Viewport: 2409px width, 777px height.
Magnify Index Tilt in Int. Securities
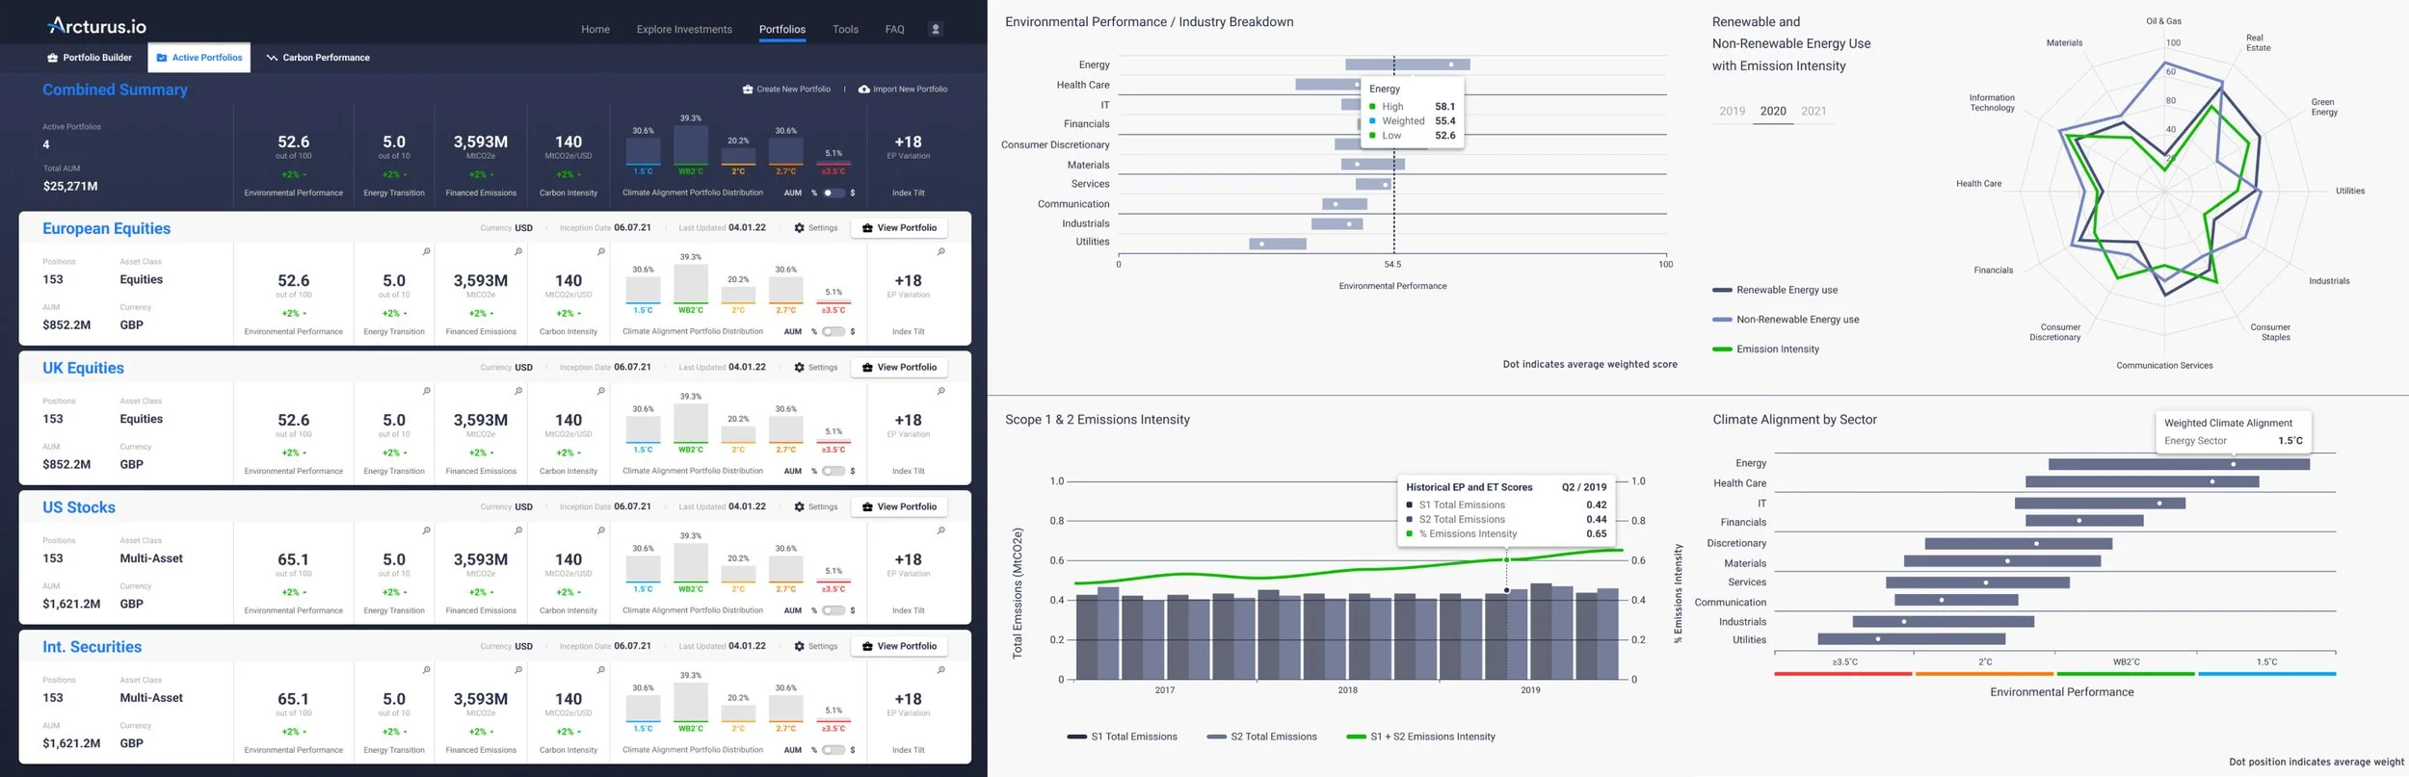(x=941, y=670)
